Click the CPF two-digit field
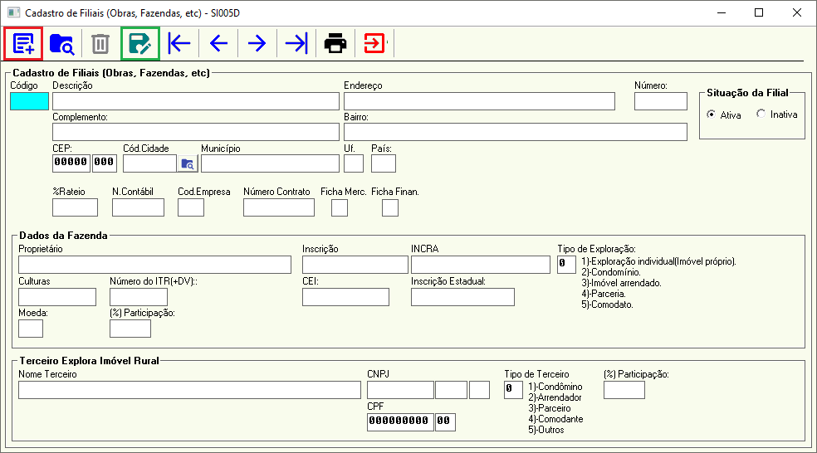Screen dimensions: 817x453 click(446, 421)
